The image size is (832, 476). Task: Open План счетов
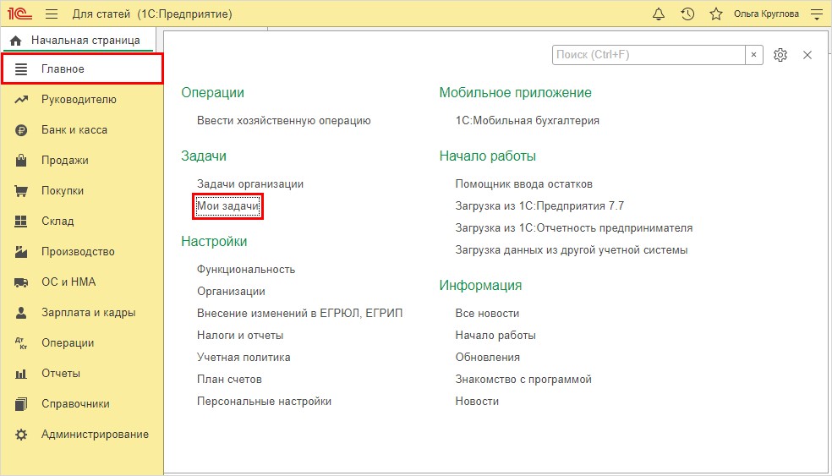click(x=229, y=380)
